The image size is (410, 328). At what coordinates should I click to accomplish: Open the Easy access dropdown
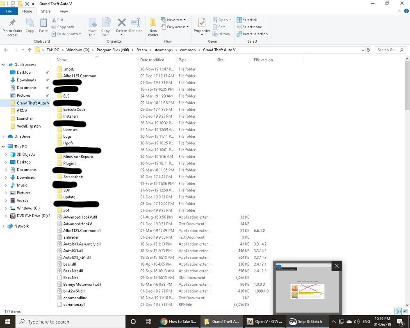(175, 27)
